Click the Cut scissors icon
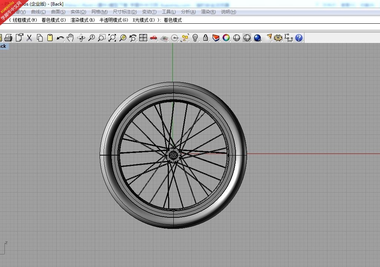The image size is (380, 267). pyautogui.click(x=29, y=38)
